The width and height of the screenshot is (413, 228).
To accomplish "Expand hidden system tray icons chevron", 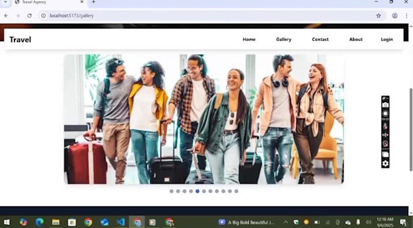I will coord(285,222).
